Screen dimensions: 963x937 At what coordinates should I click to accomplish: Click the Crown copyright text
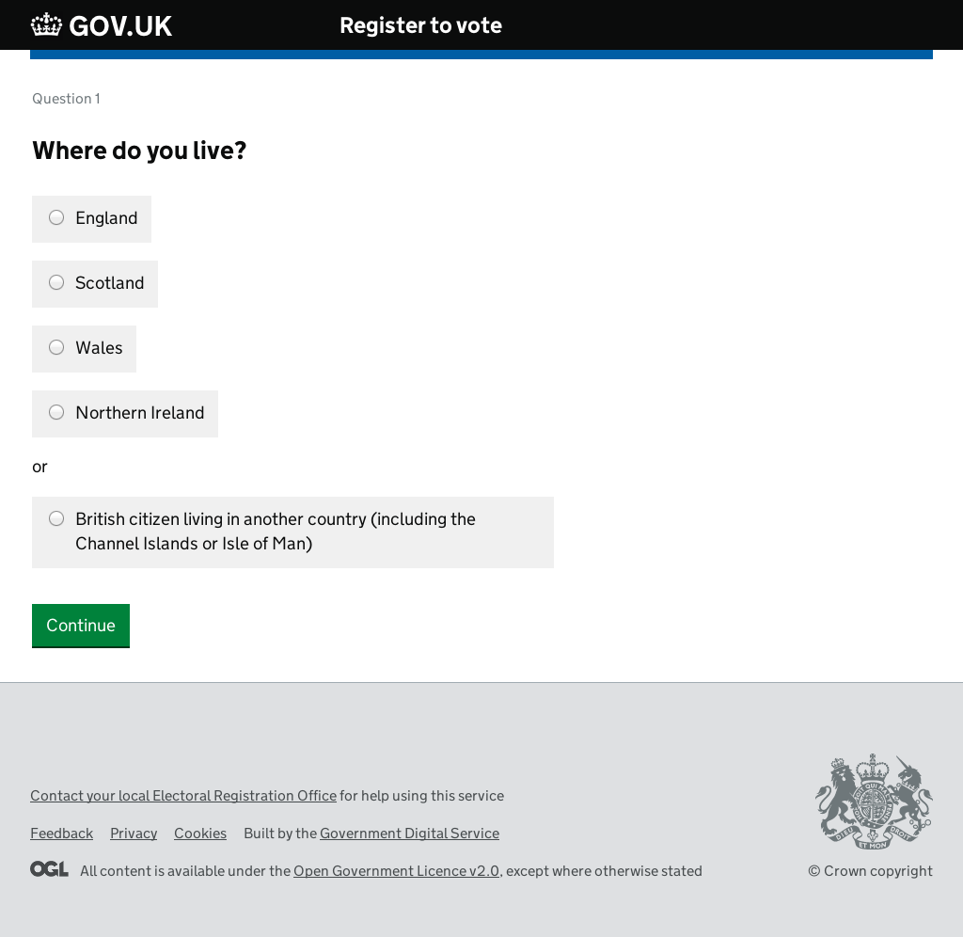click(870, 871)
